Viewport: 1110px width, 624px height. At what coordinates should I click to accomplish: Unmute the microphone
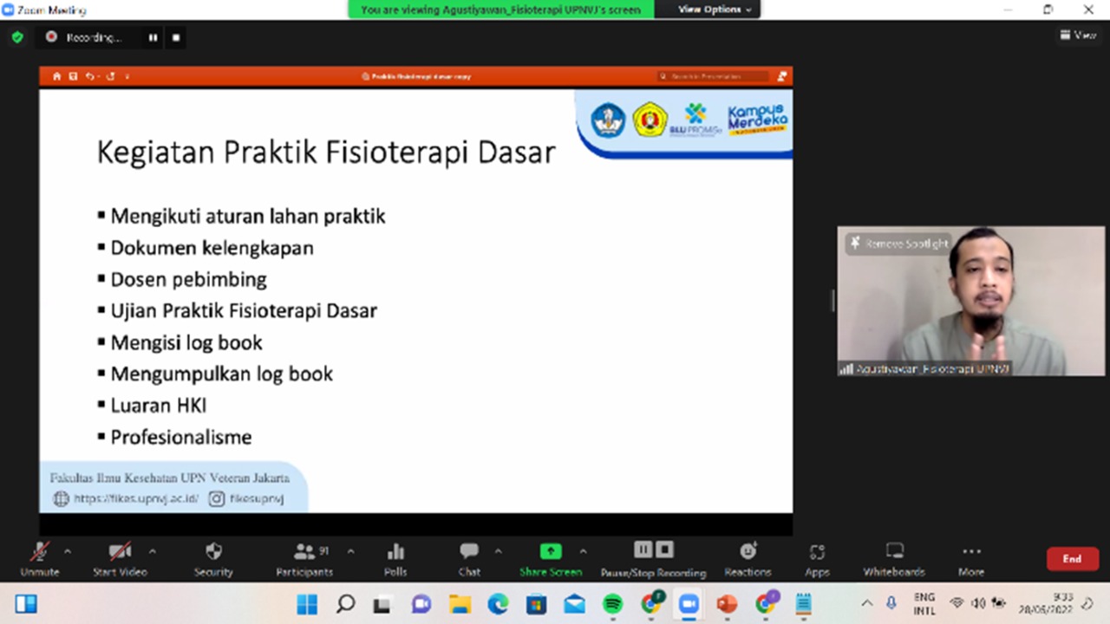pyautogui.click(x=39, y=552)
